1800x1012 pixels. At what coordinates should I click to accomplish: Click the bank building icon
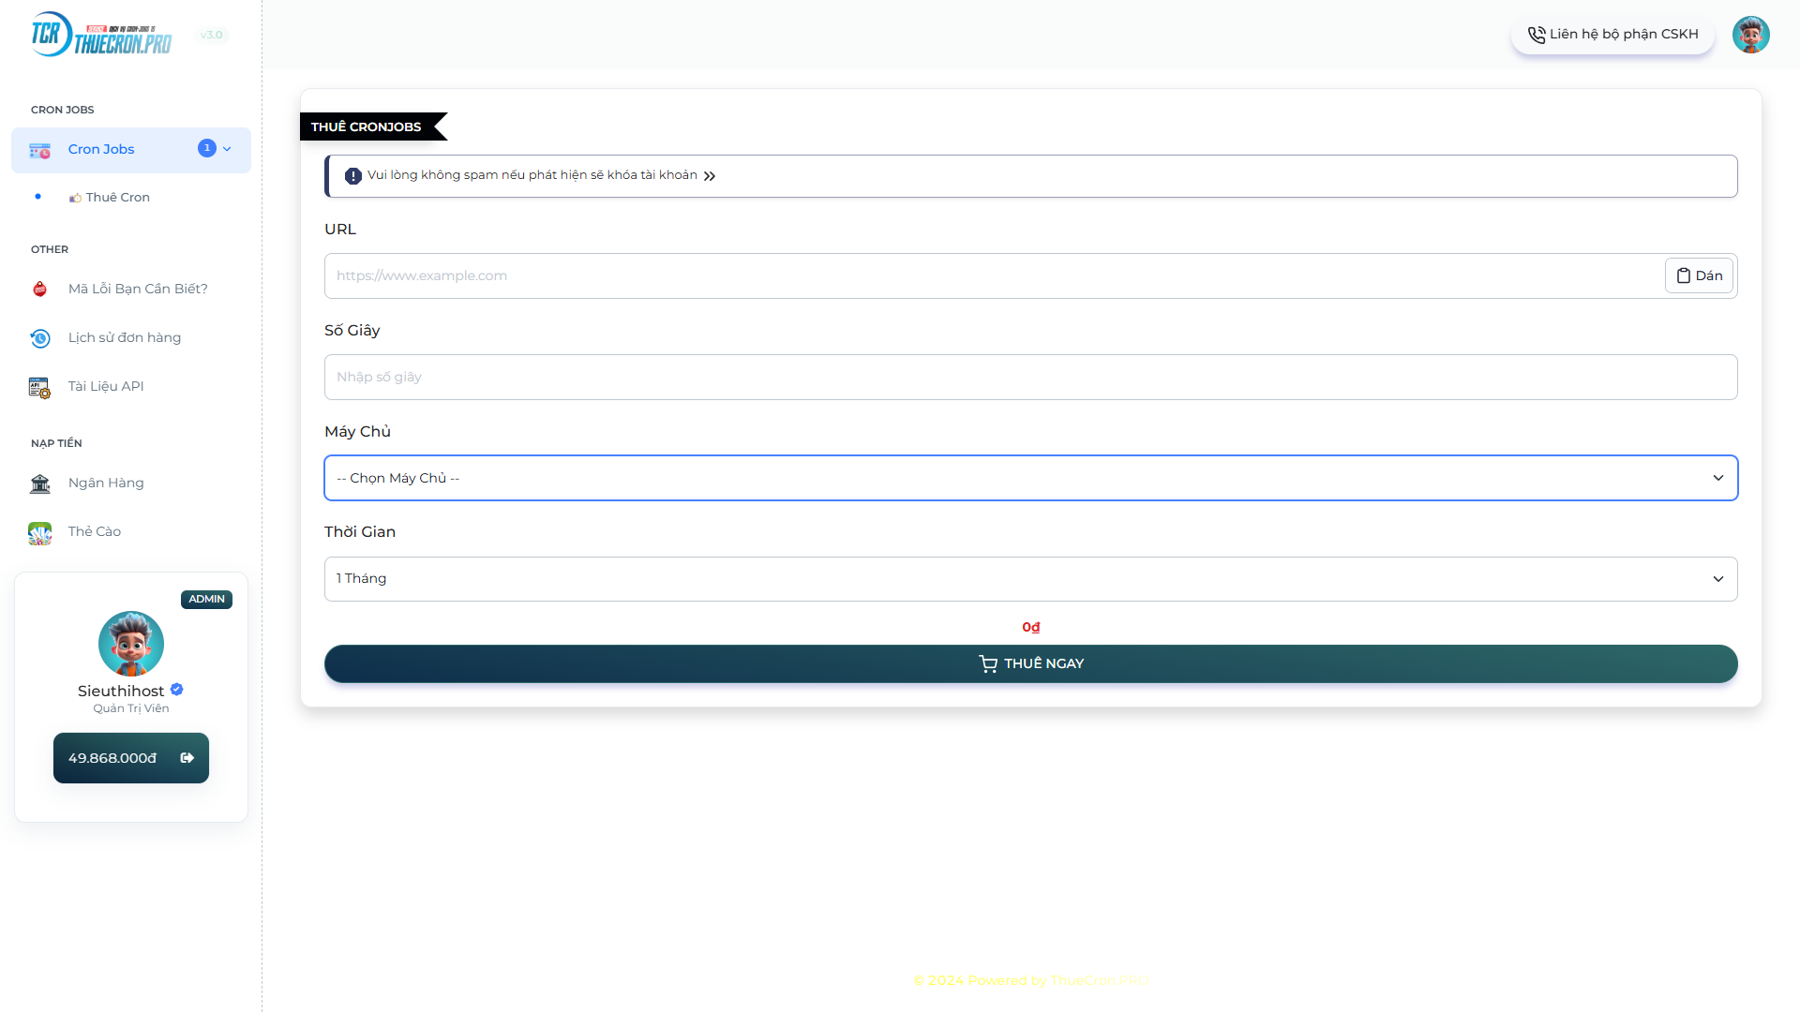click(39, 484)
